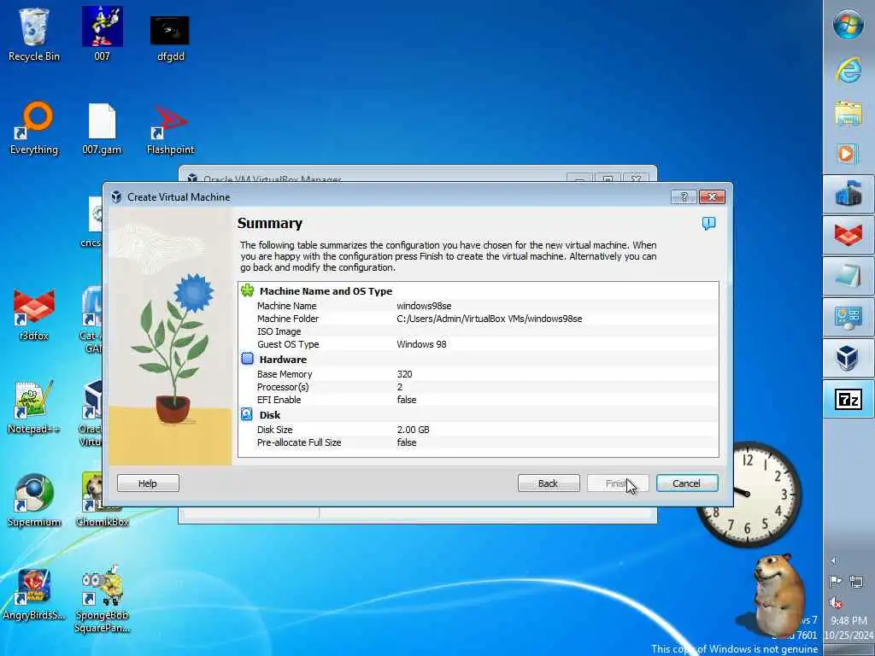This screenshot has height=656, width=875.
Task: Switch to the notepad app in taskbar
Action: (849, 276)
